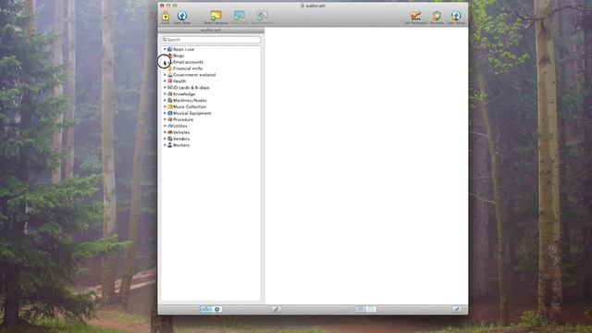Click the magnifier icon in the Search field
The image size is (592, 333).
pyautogui.click(x=165, y=40)
